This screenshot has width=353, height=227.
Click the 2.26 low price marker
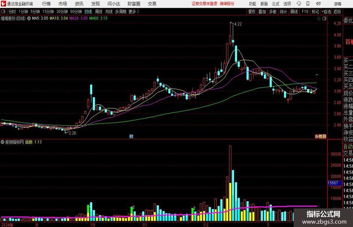point(72,133)
